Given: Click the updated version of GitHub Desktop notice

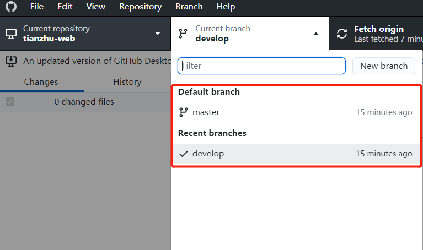Looking at the screenshot, I should point(97,61).
